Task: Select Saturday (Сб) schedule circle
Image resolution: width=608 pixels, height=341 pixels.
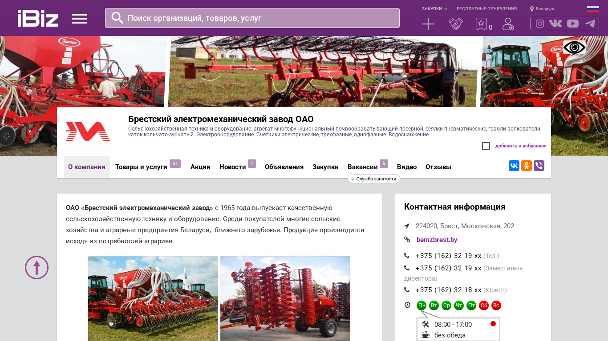Action: 484,305
